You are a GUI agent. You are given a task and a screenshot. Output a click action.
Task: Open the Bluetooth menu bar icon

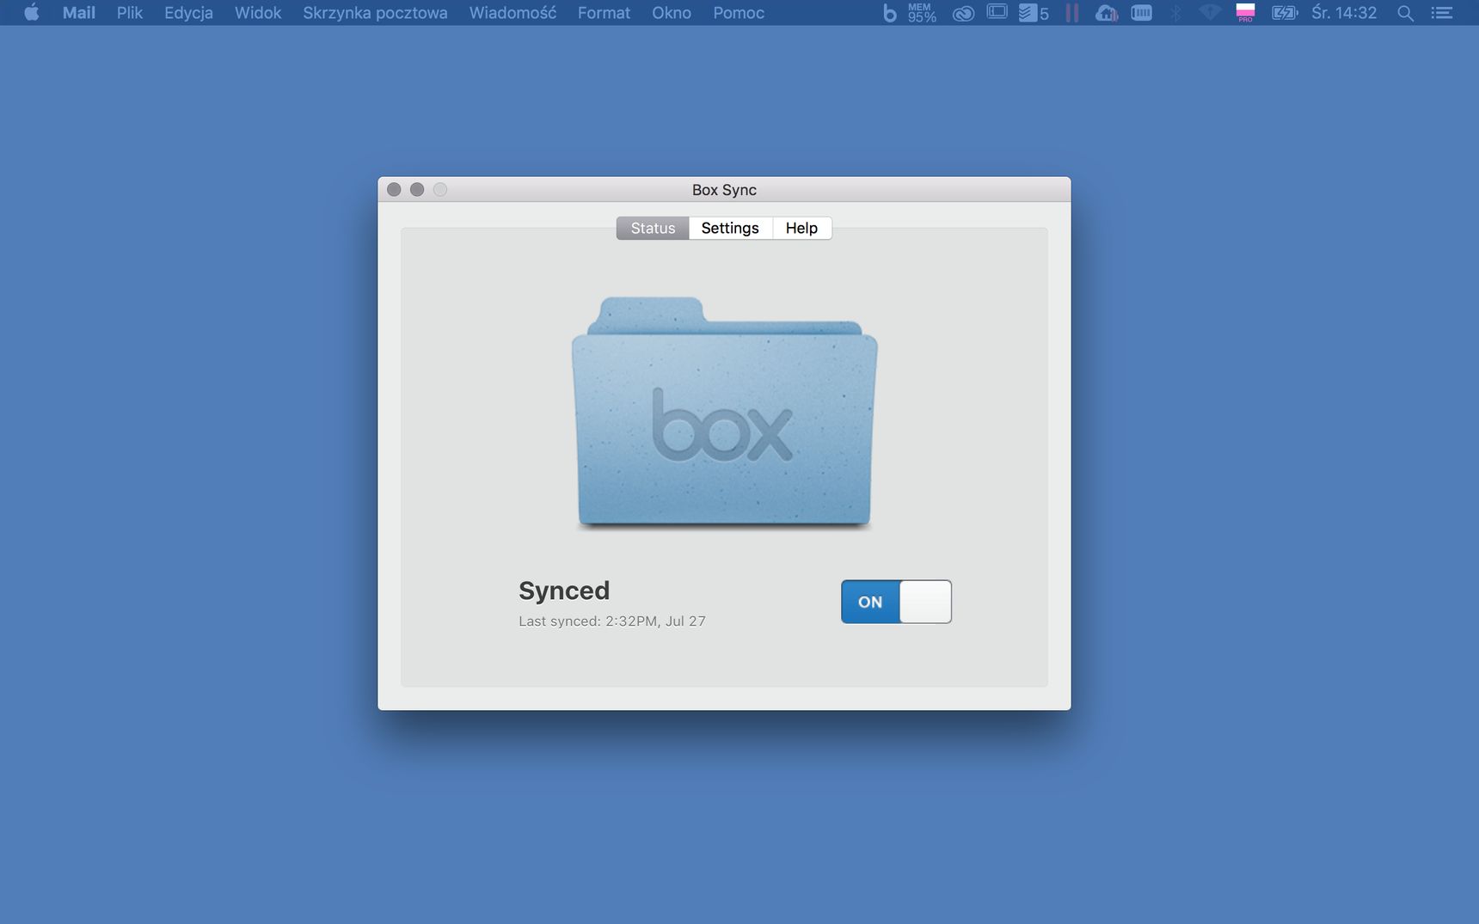coord(1175,13)
